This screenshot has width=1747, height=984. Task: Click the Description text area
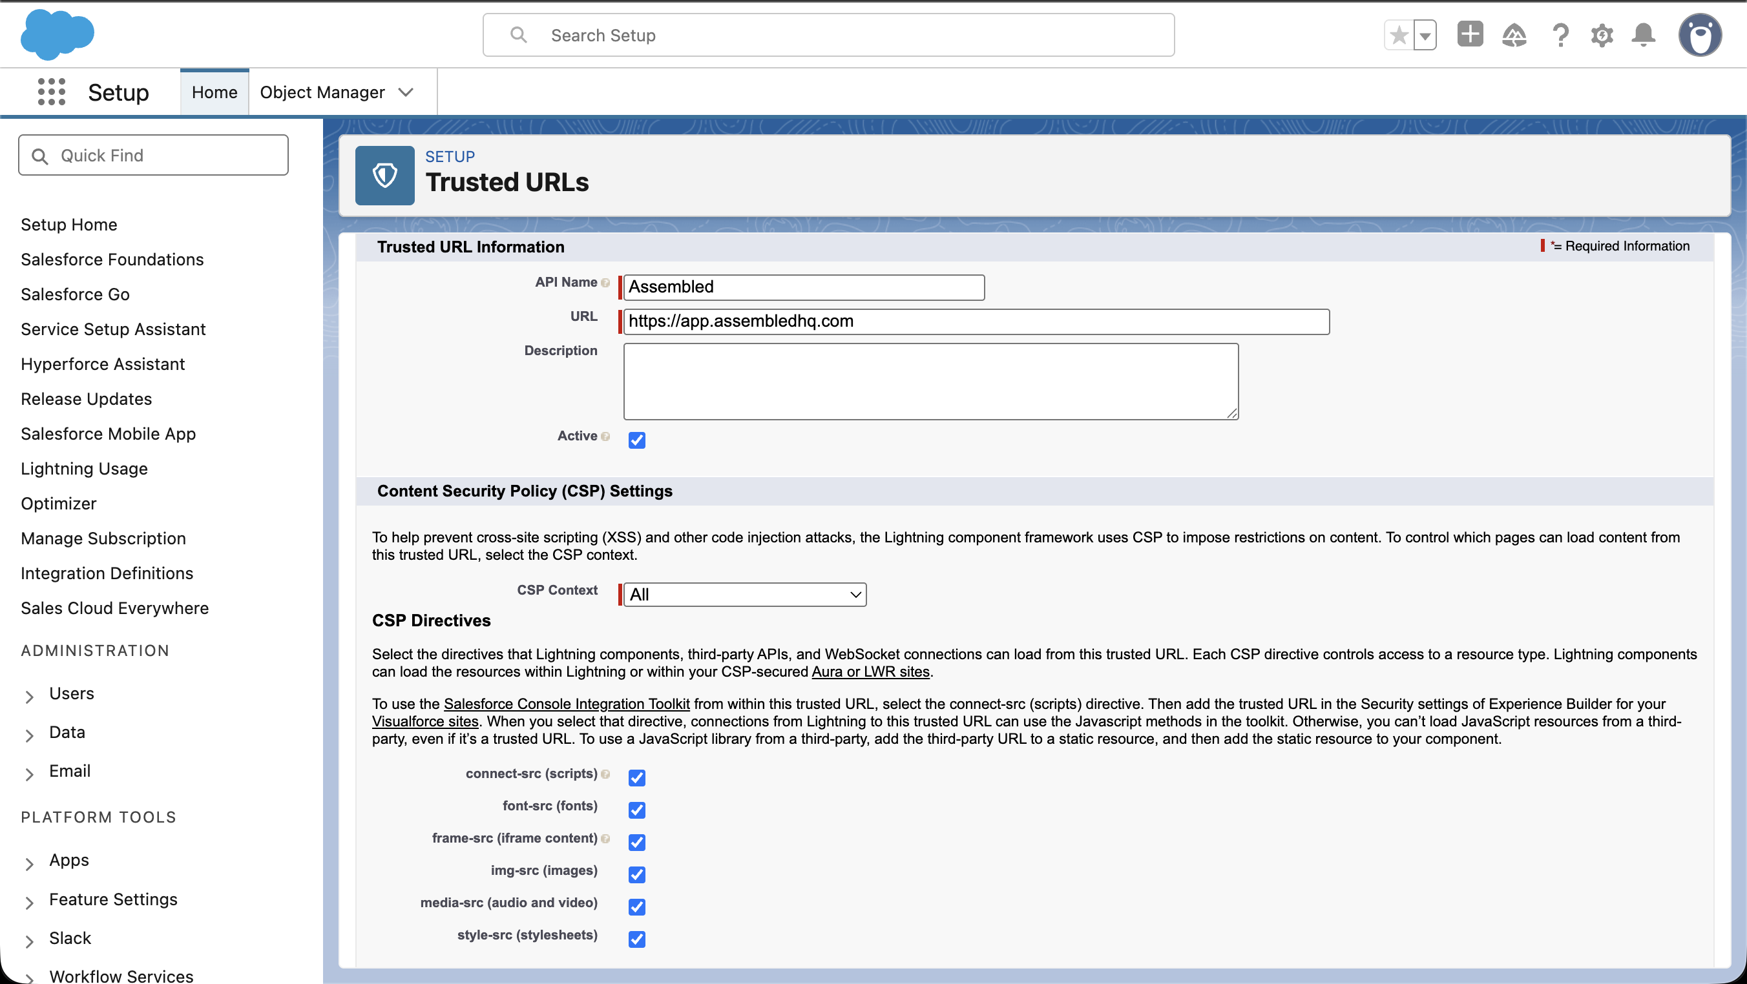click(x=930, y=382)
